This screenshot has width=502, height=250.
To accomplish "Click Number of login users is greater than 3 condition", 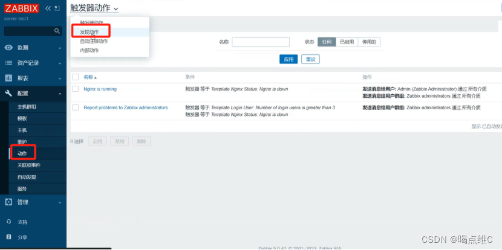I will pyautogui.click(x=295, y=107).
